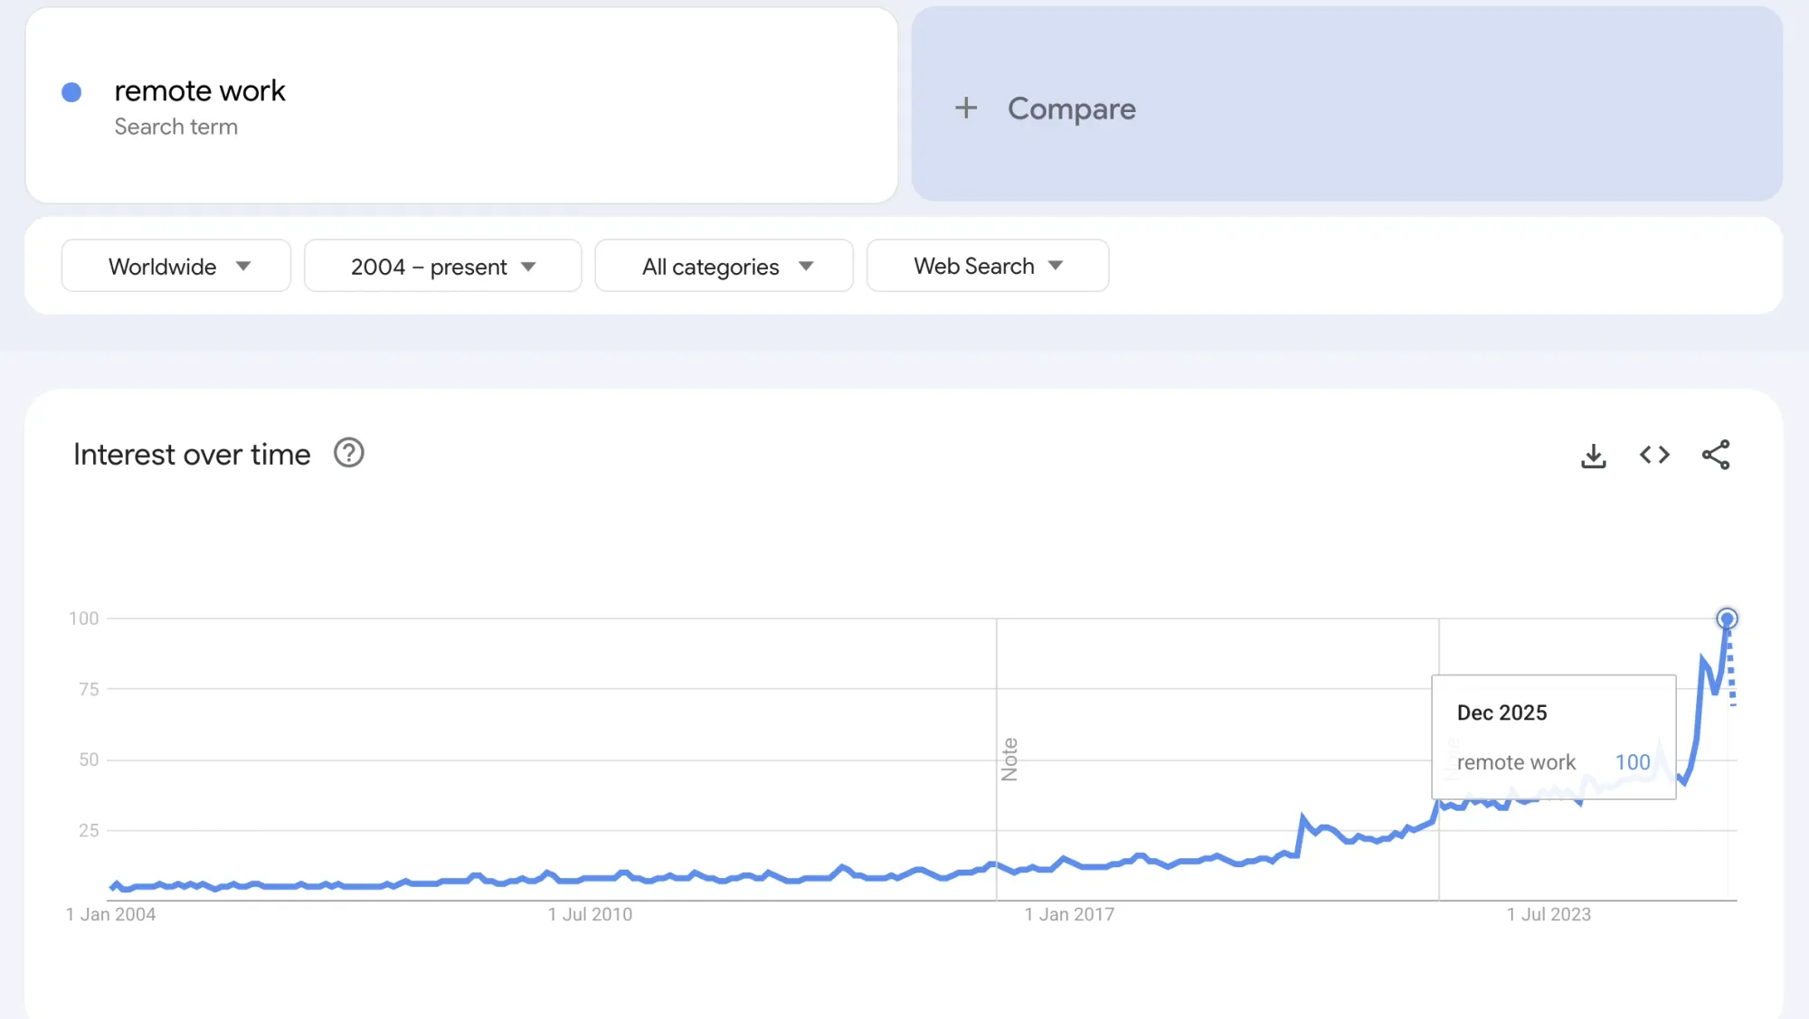This screenshot has height=1019, width=1809.
Task: Click the highlighted endpoint marker on chart
Action: [x=1728, y=618]
